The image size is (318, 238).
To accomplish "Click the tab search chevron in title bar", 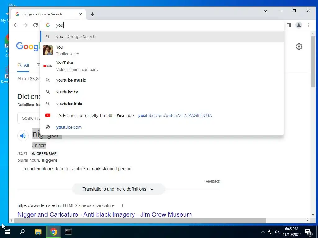I will click(266, 11).
